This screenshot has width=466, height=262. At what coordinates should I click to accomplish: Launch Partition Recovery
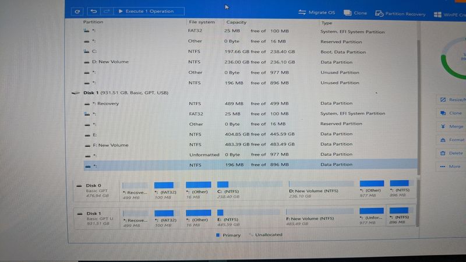(x=400, y=13)
